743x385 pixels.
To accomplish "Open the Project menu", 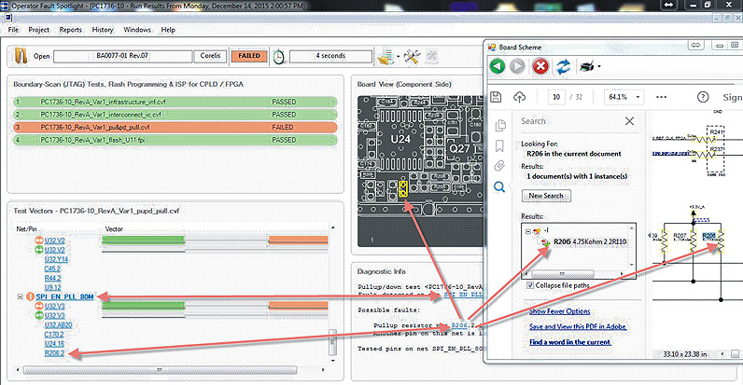I will 38,29.
